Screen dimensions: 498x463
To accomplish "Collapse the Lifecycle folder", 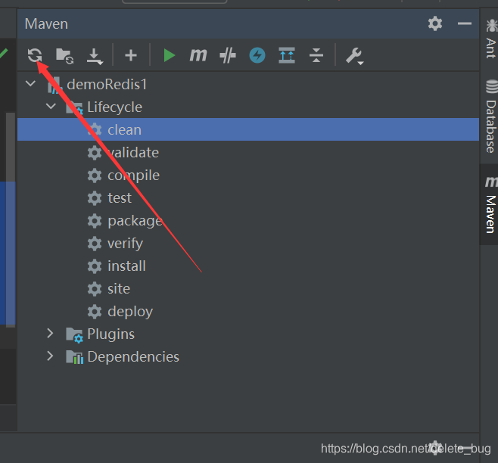I will [51, 107].
